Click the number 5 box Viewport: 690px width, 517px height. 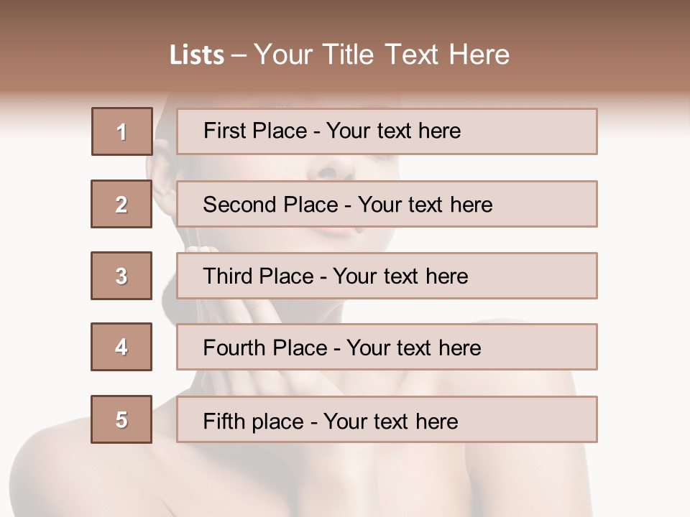coord(121,419)
